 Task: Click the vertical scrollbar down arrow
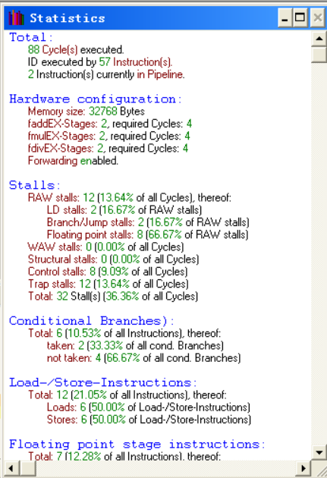point(319,452)
